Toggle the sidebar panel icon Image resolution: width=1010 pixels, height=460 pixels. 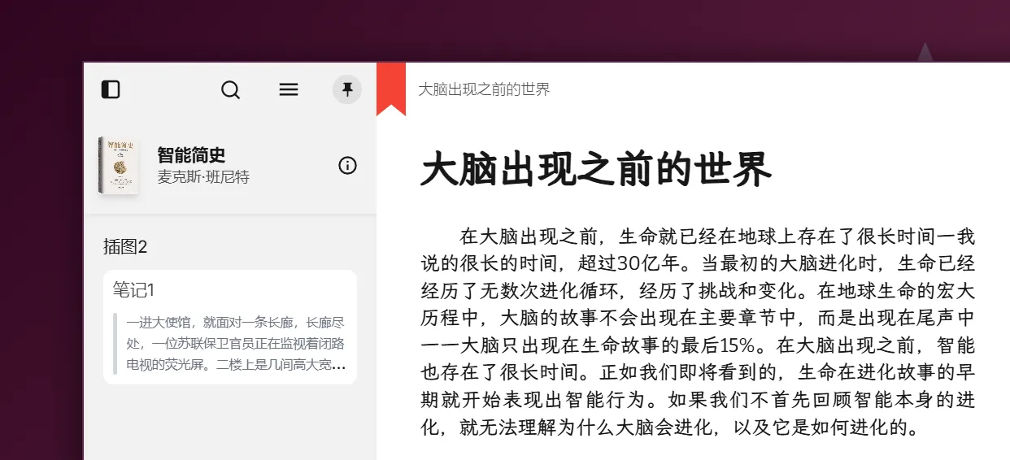pyautogui.click(x=111, y=89)
